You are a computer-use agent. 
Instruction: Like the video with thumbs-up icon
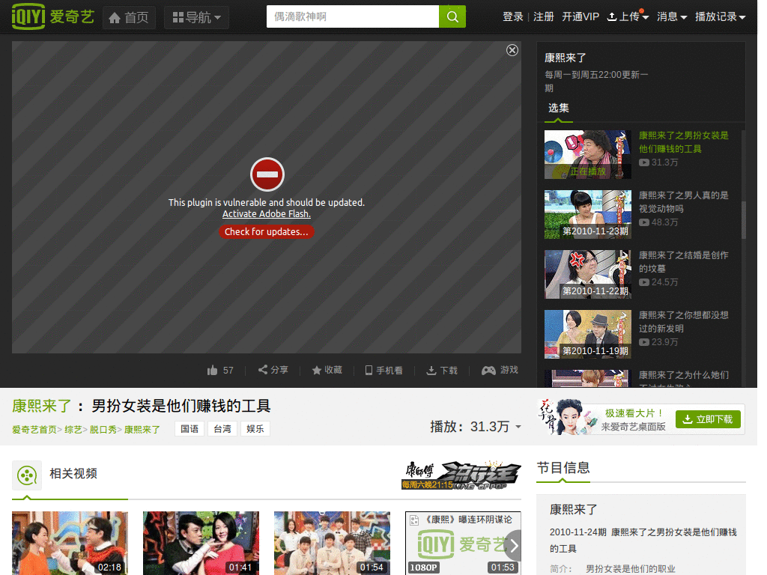212,370
